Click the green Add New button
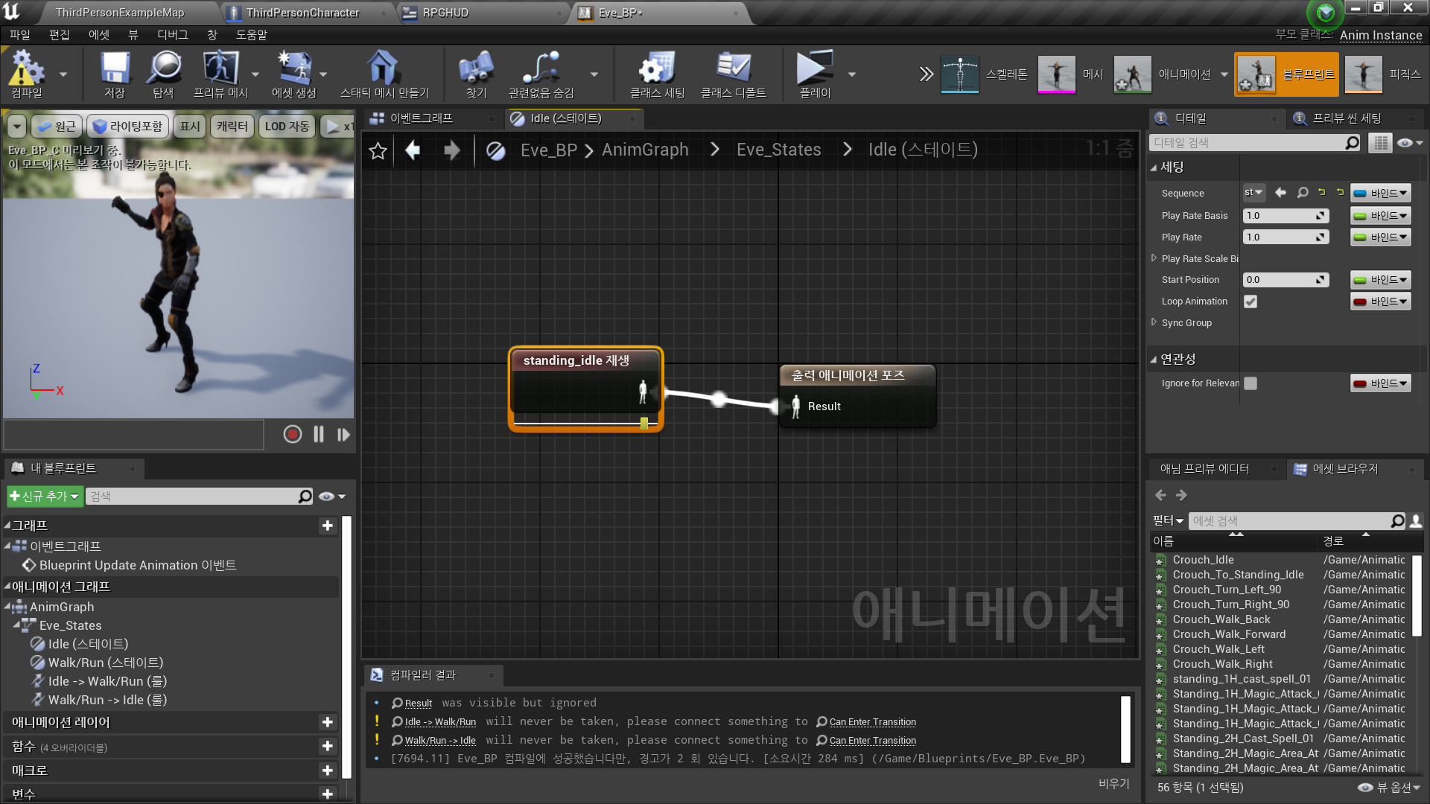 point(45,497)
